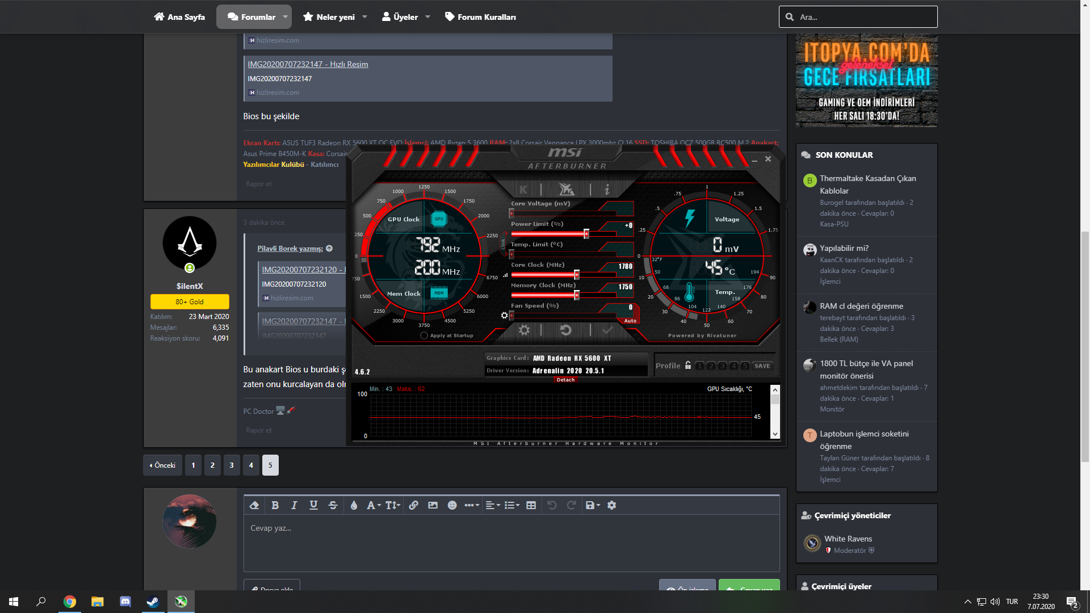Reset Afterburner settings with circular arrow
This screenshot has width=1090, height=613.
coord(565,330)
